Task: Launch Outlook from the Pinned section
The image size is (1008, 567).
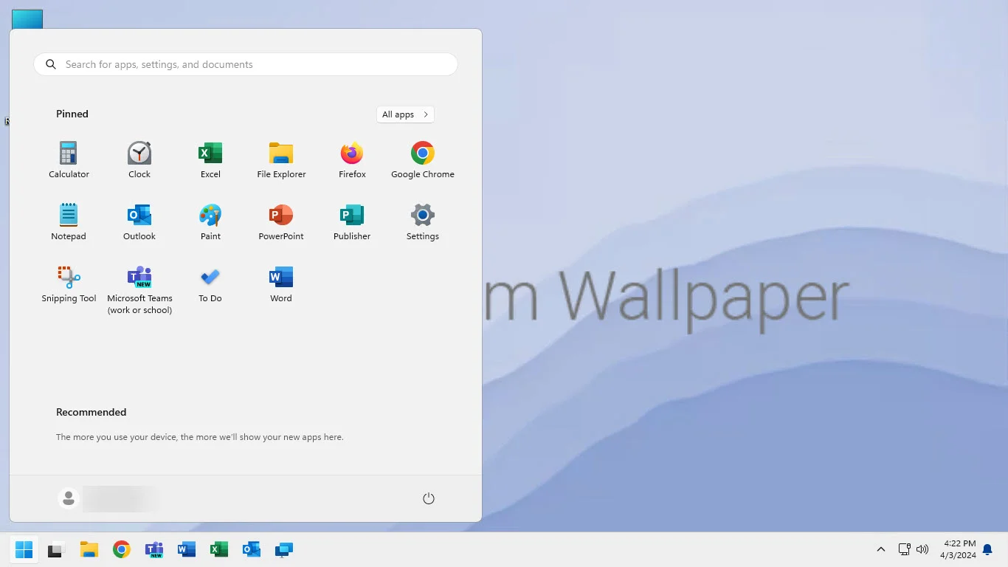Action: point(139,221)
